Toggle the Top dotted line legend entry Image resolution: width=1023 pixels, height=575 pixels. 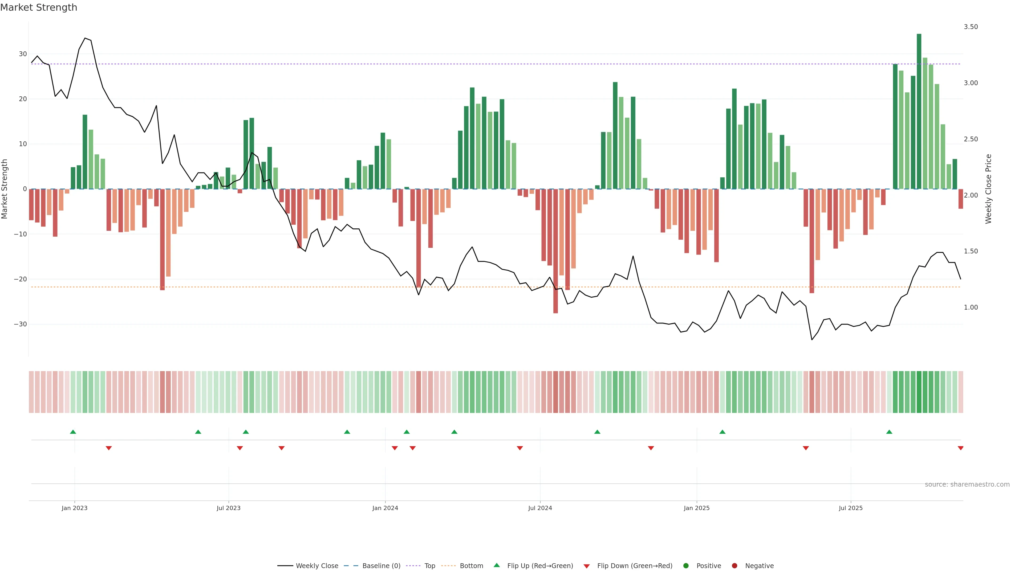[429, 566]
